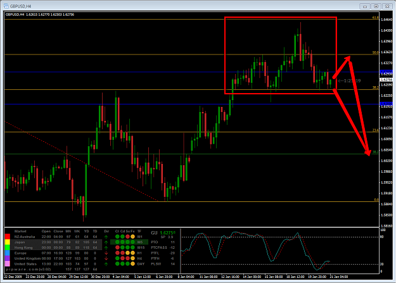
Task: Click the red down arrow in Europe row
Action: [x=106, y=253]
